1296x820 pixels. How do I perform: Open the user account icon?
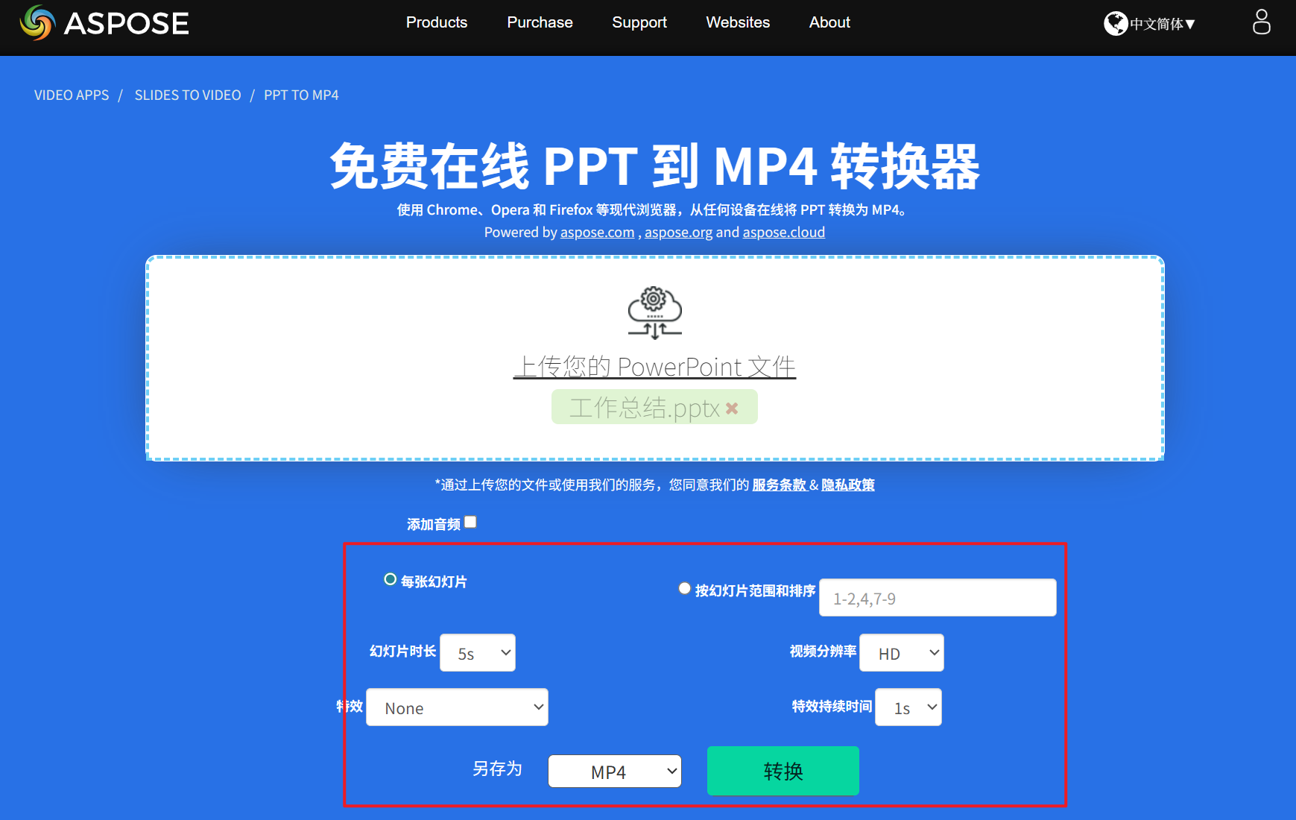click(x=1261, y=23)
